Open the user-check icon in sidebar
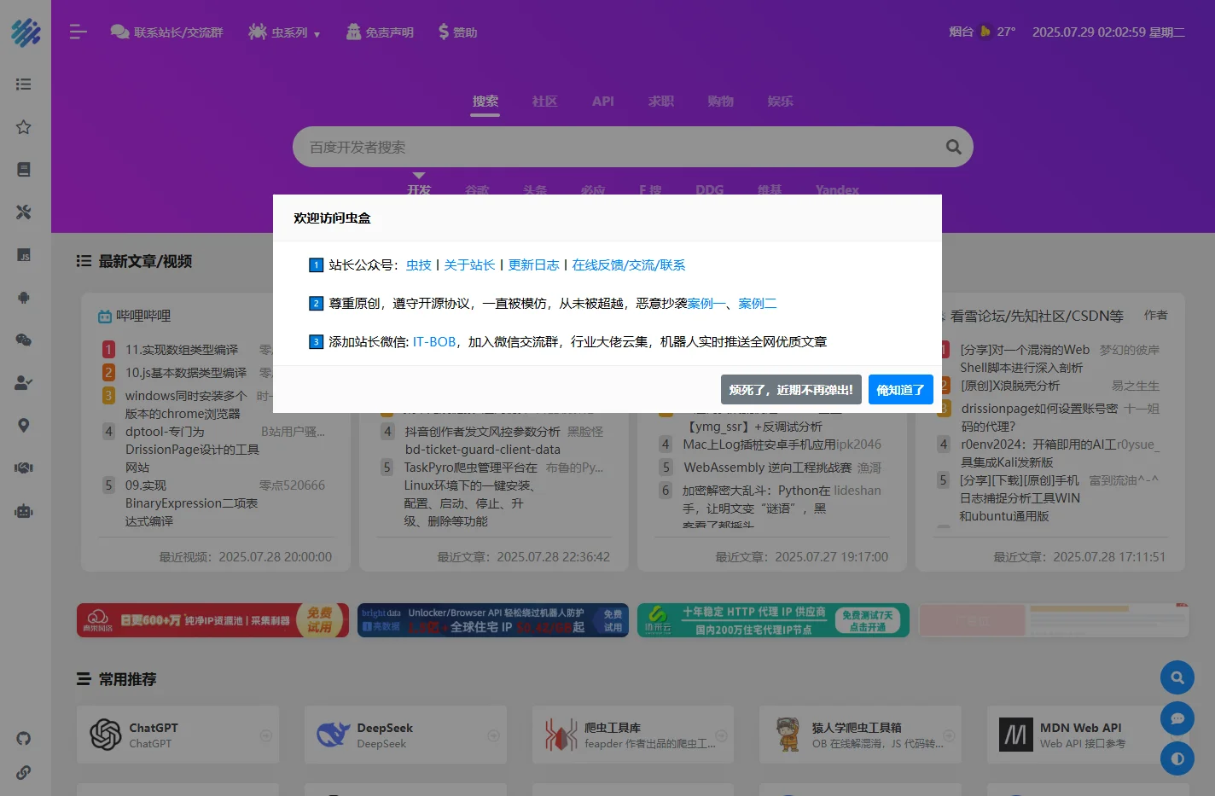Image resolution: width=1215 pixels, height=796 pixels. coord(24,382)
